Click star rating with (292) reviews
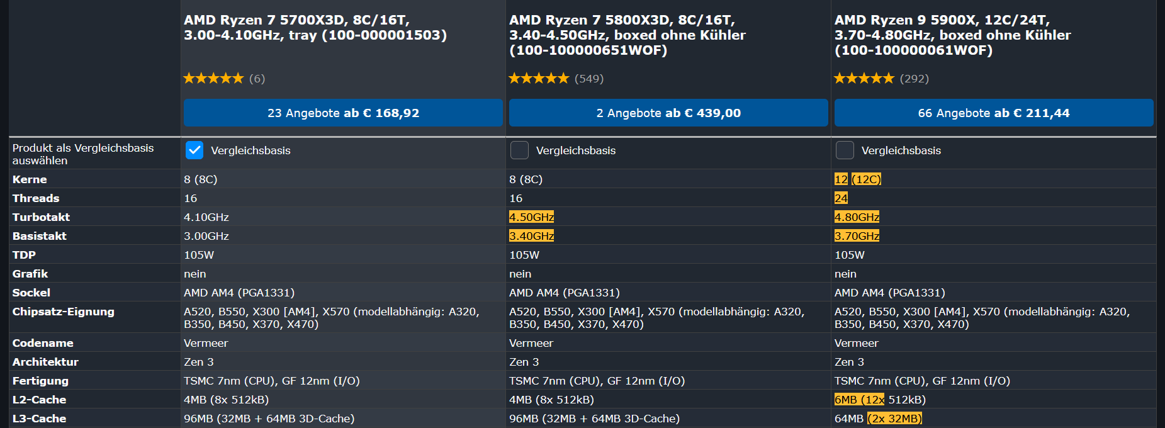1165x428 pixels. pos(881,79)
